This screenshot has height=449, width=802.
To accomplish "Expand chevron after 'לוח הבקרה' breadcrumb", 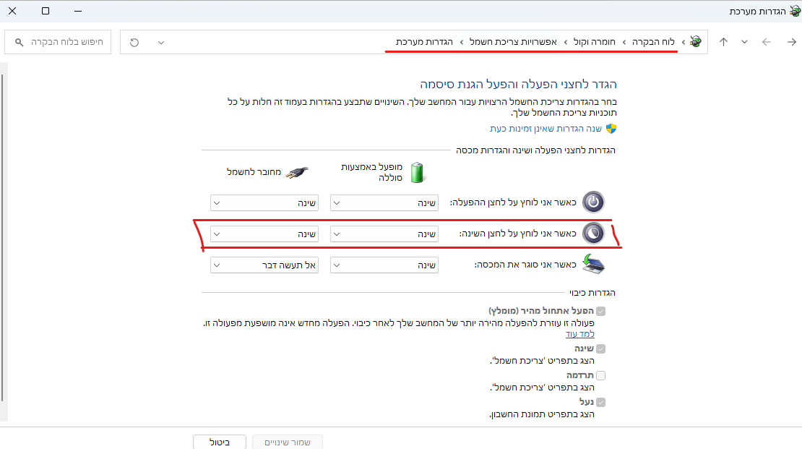I will tap(624, 42).
